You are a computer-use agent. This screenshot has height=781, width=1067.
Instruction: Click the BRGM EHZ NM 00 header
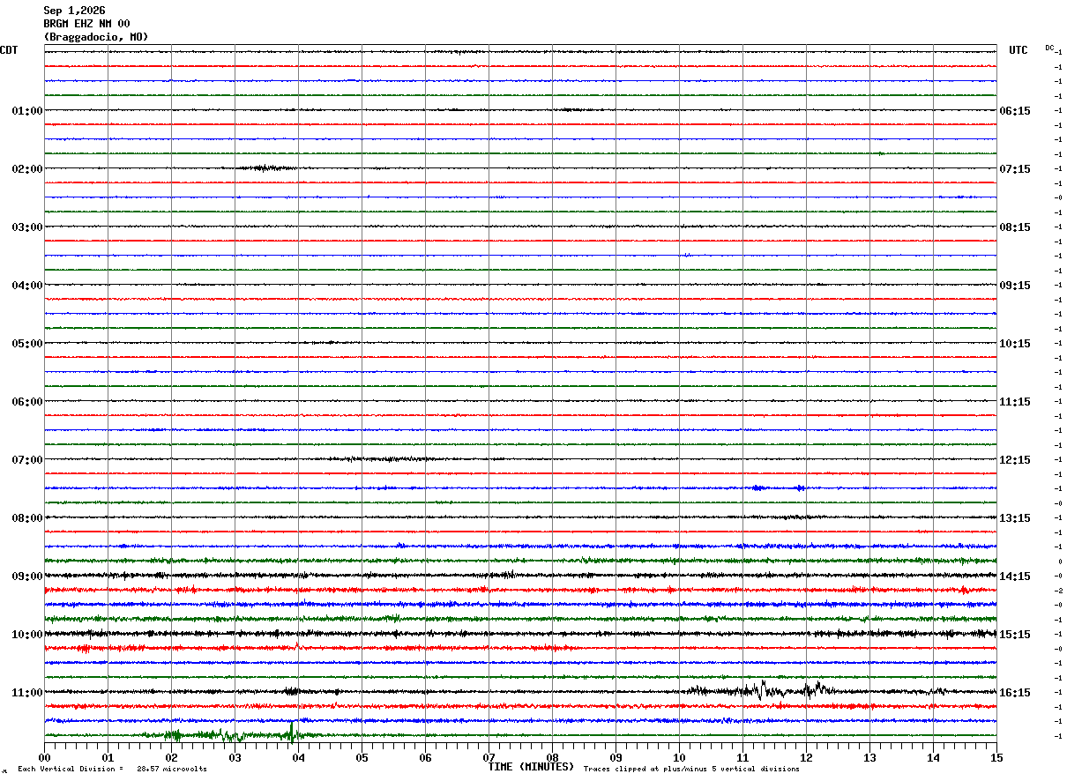coord(86,24)
